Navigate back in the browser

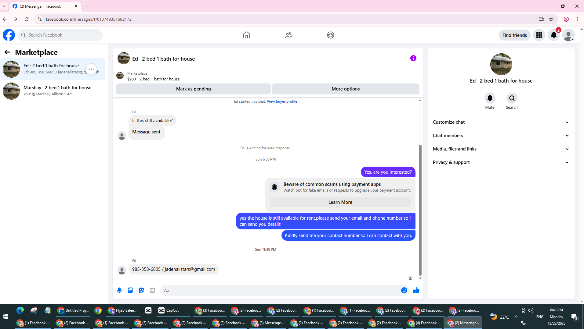(5, 19)
